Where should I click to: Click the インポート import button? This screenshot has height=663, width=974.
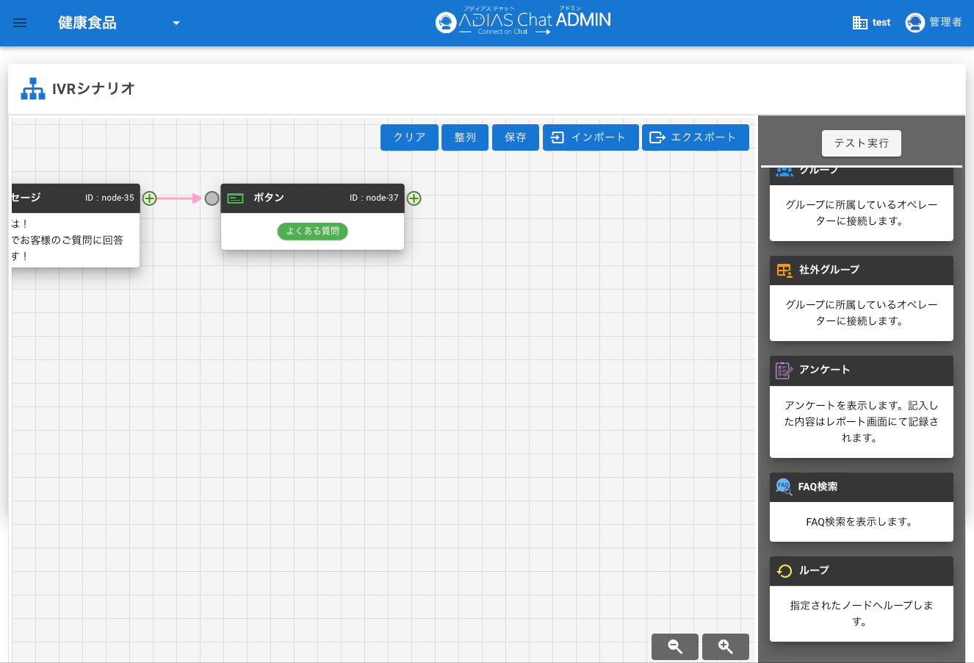(590, 137)
